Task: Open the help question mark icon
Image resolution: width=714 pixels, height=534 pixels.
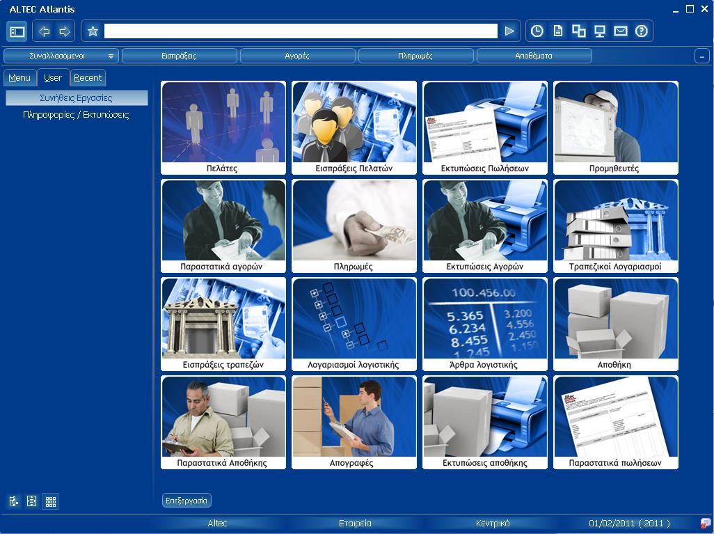Action: pyautogui.click(x=642, y=31)
